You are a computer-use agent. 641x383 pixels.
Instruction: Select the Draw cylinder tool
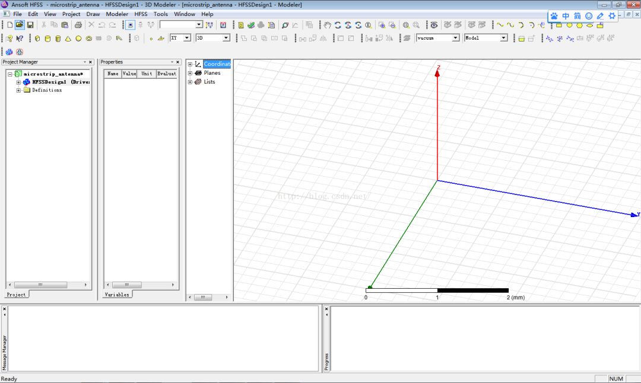pyautogui.click(x=47, y=39)
